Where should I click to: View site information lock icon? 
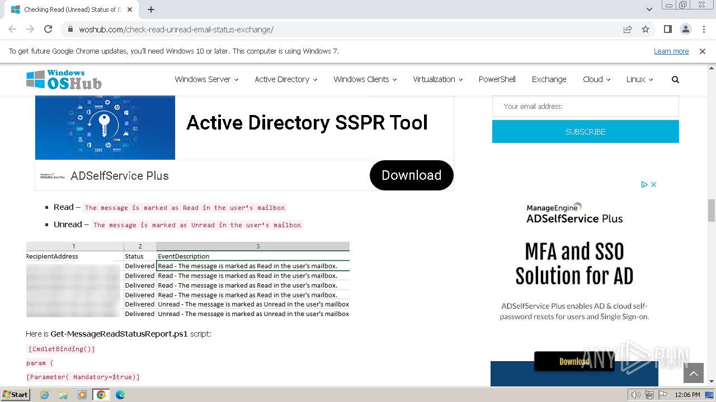click(70, 30)
